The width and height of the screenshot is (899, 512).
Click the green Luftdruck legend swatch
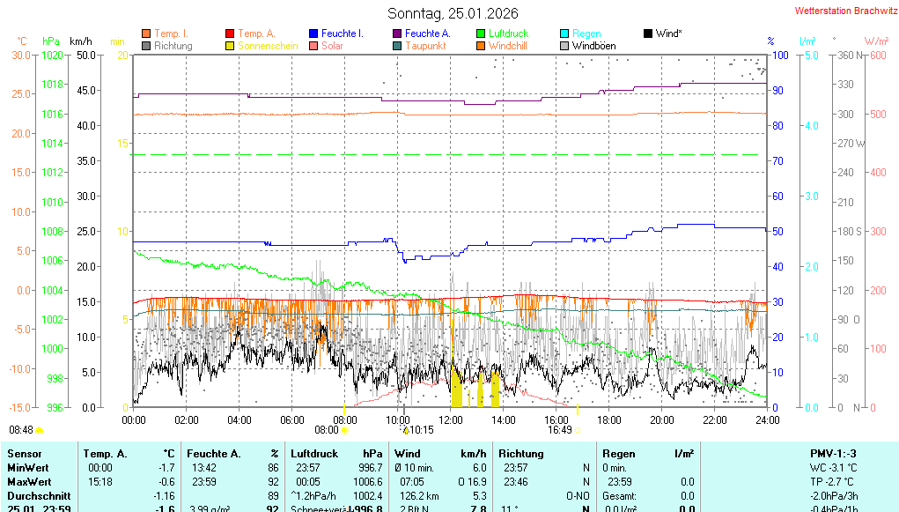point(481,33)
